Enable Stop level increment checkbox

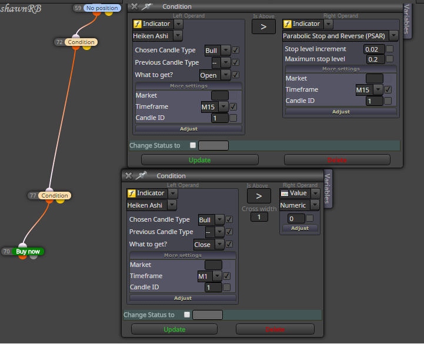pyautogui.click(x=390, y=49)
